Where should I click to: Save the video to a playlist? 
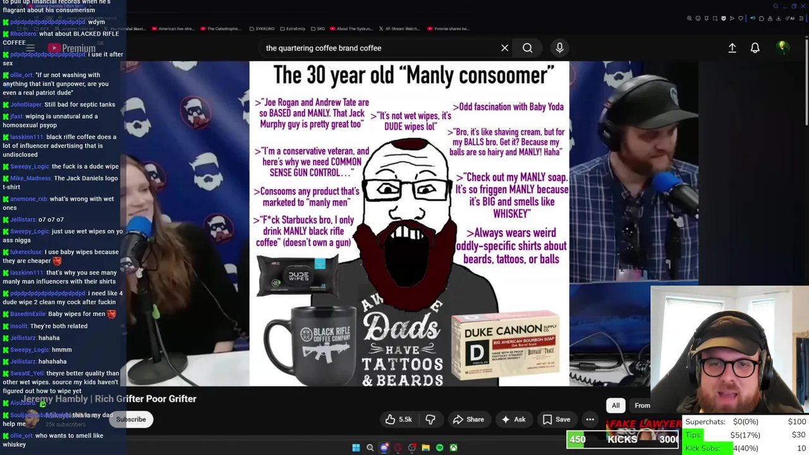556,420
